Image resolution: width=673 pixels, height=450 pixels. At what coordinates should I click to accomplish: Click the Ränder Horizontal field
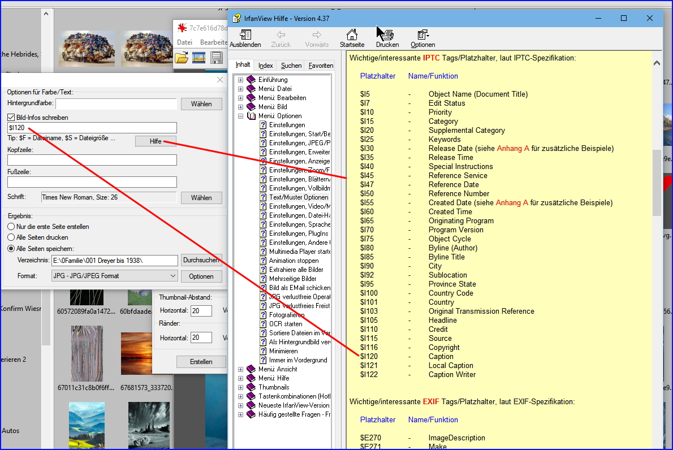pos(201,337)
